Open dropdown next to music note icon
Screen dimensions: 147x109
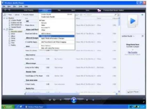(x=7, y=15)
